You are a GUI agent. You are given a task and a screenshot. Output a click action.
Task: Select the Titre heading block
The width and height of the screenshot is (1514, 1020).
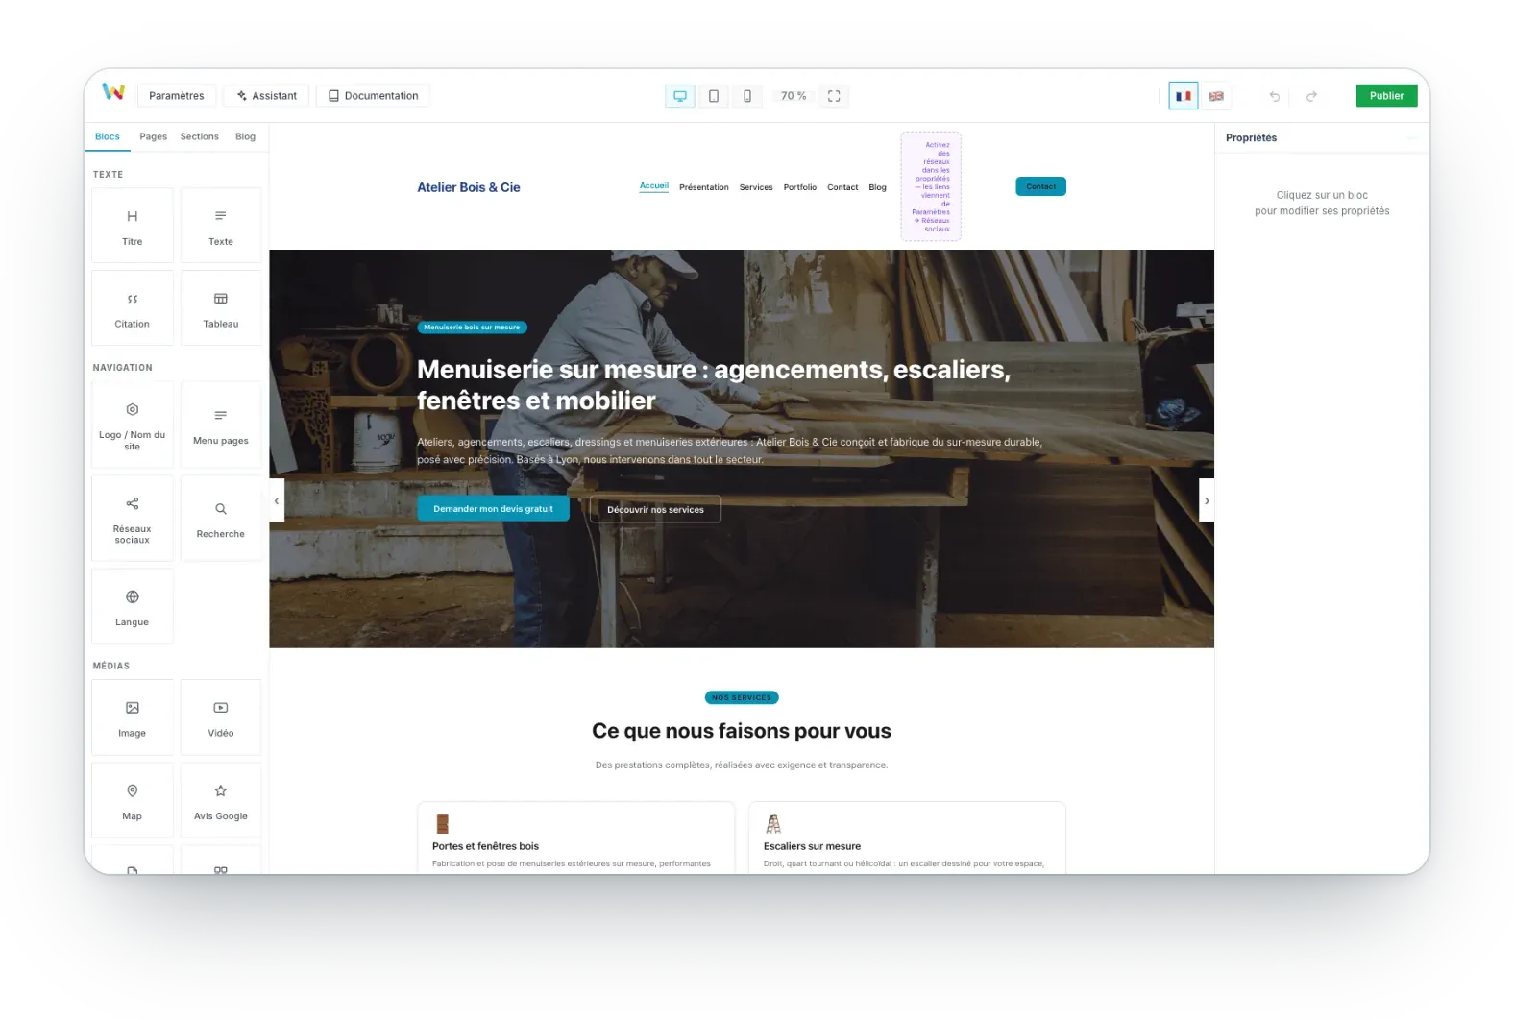(133, 226)
